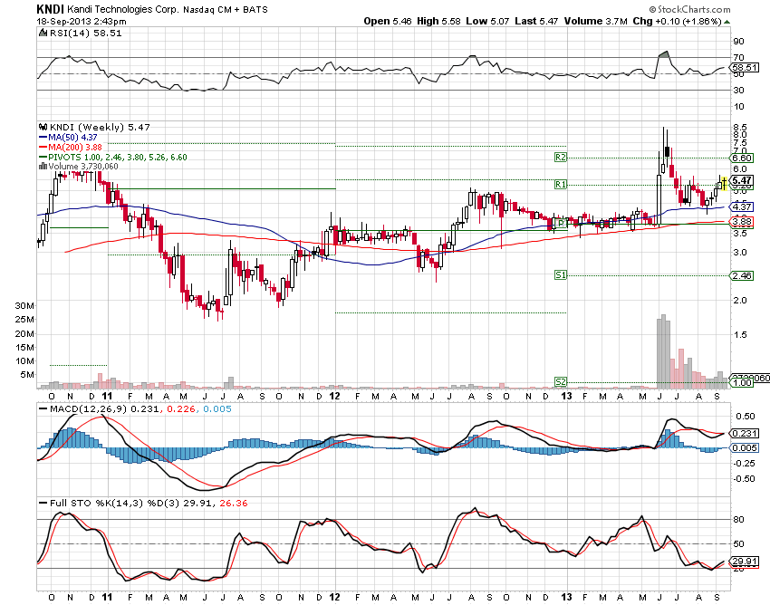770x605 pixels.
Task: Click the 0.005 MACD histogram axis tag
Action: tap(745, 447)
